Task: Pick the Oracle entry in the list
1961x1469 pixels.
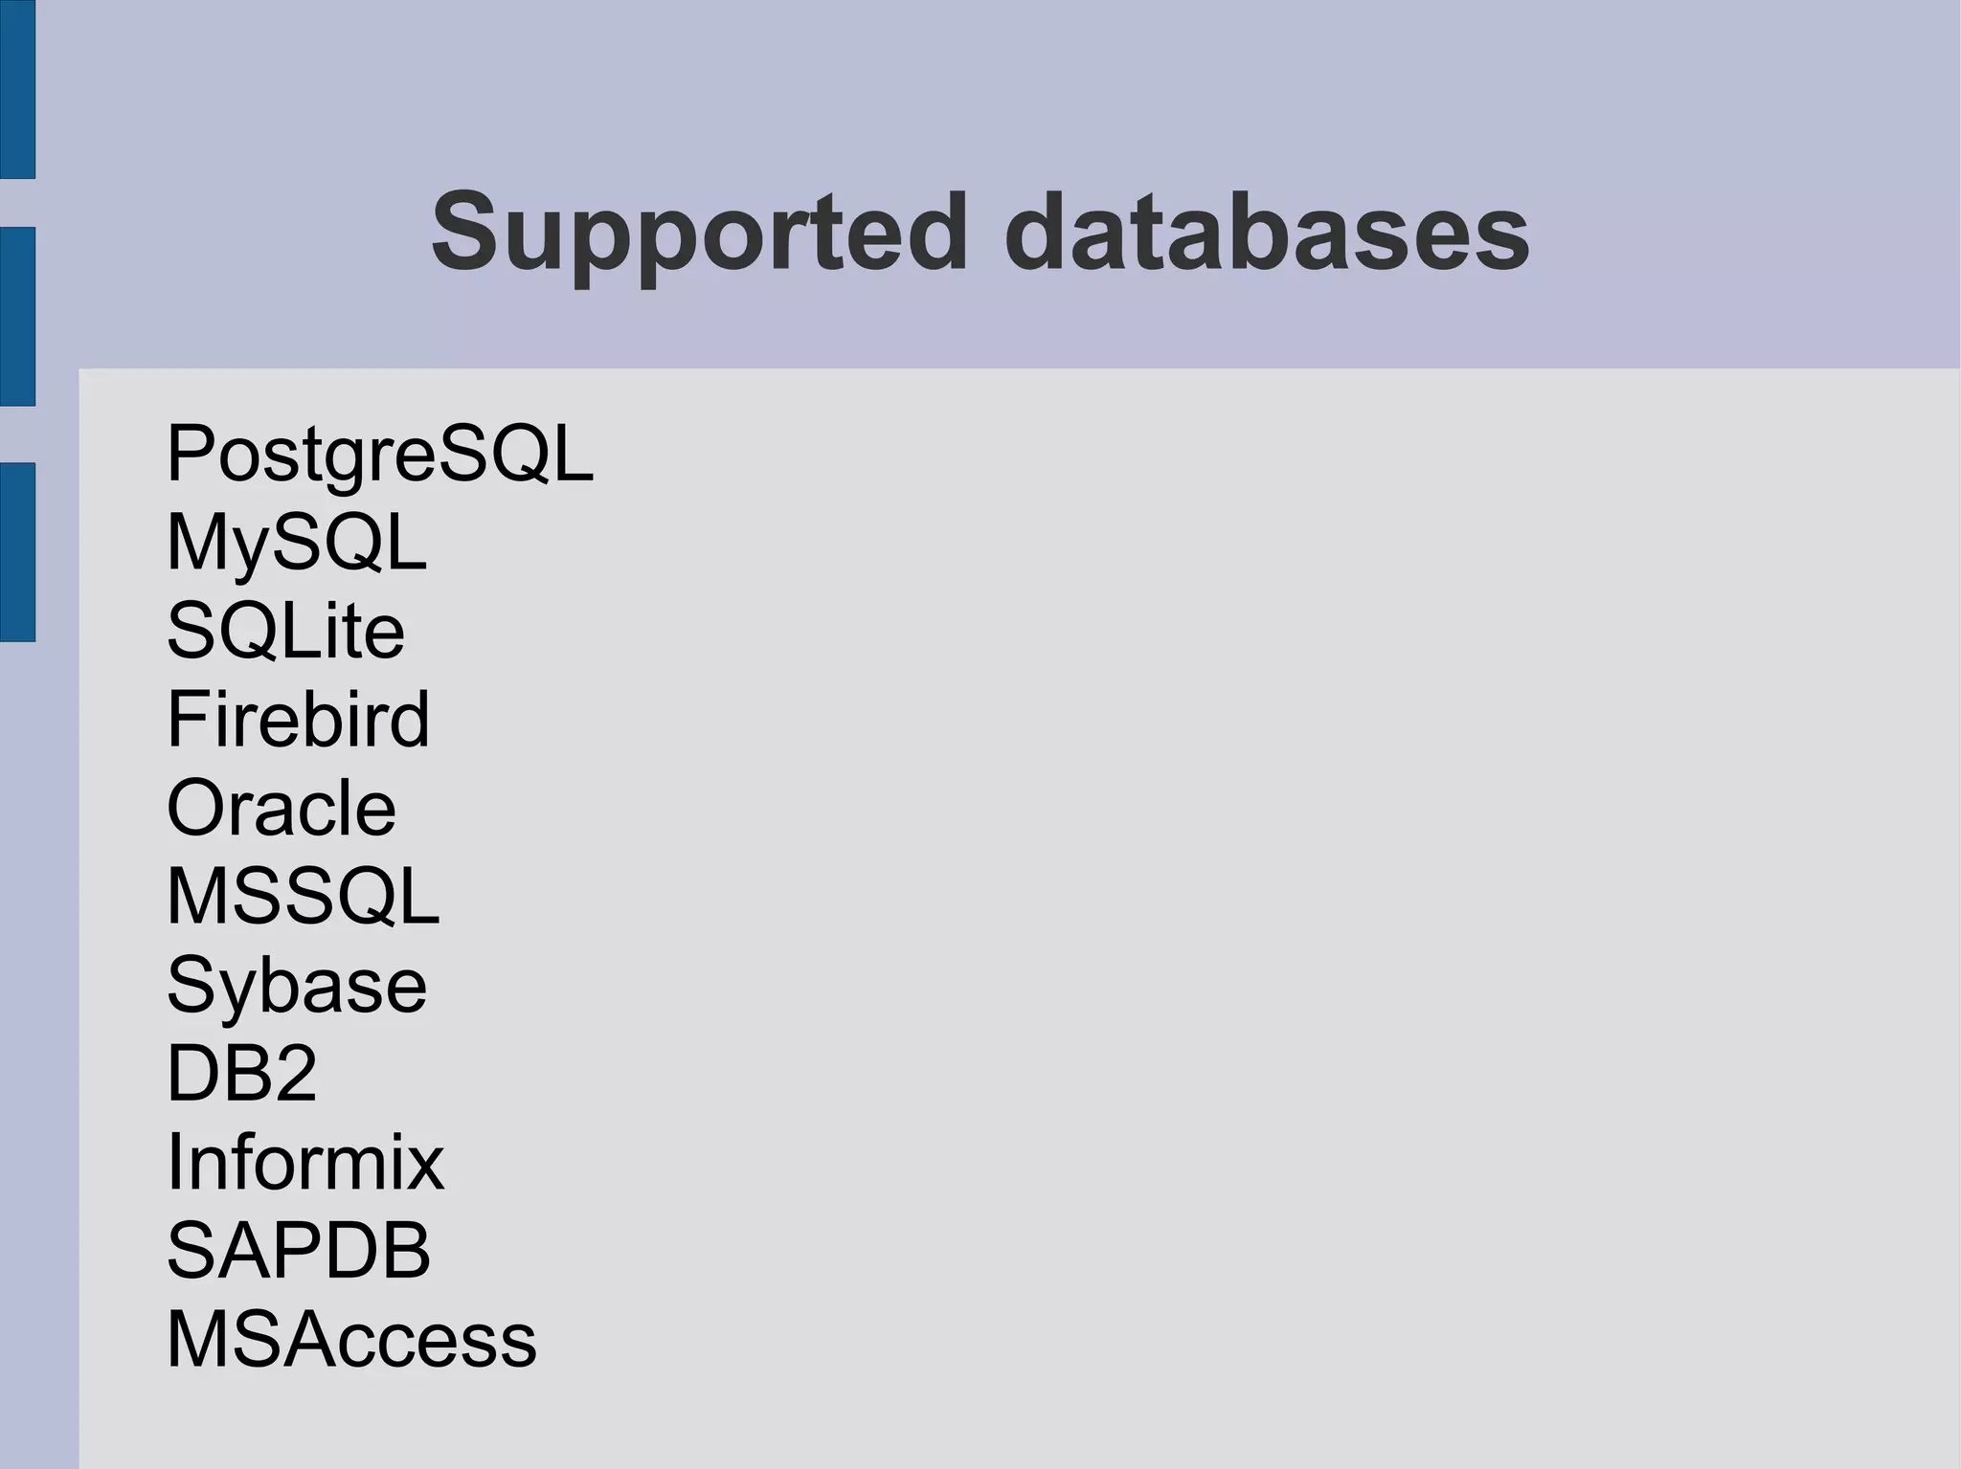Action: pyautogui.click(x=282, y=808)
